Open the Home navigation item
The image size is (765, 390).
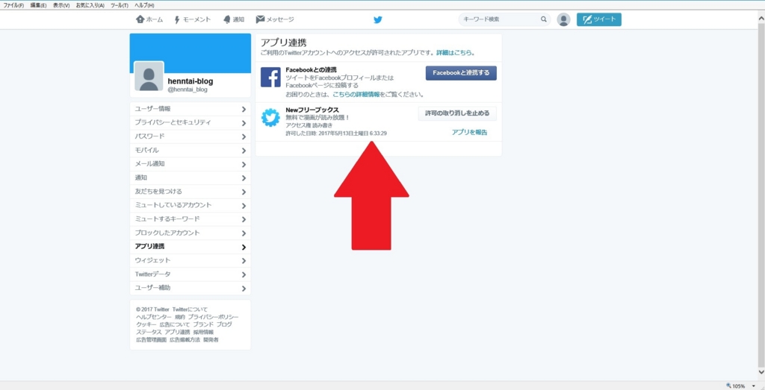coord(149,19)
